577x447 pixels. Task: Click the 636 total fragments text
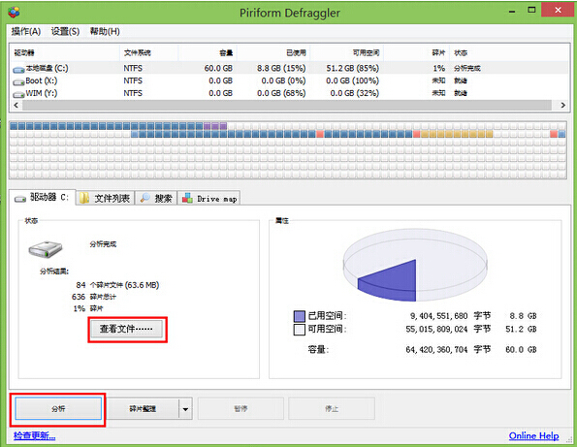93,297
